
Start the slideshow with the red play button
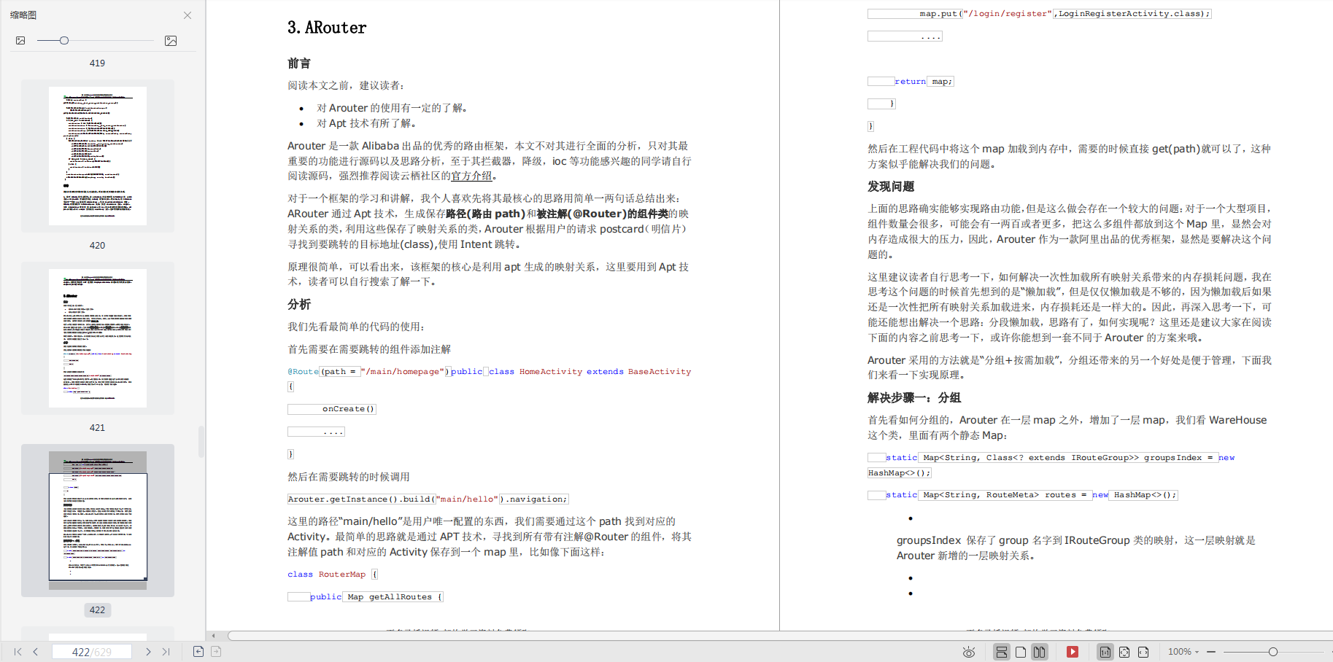coord(1073,652)
